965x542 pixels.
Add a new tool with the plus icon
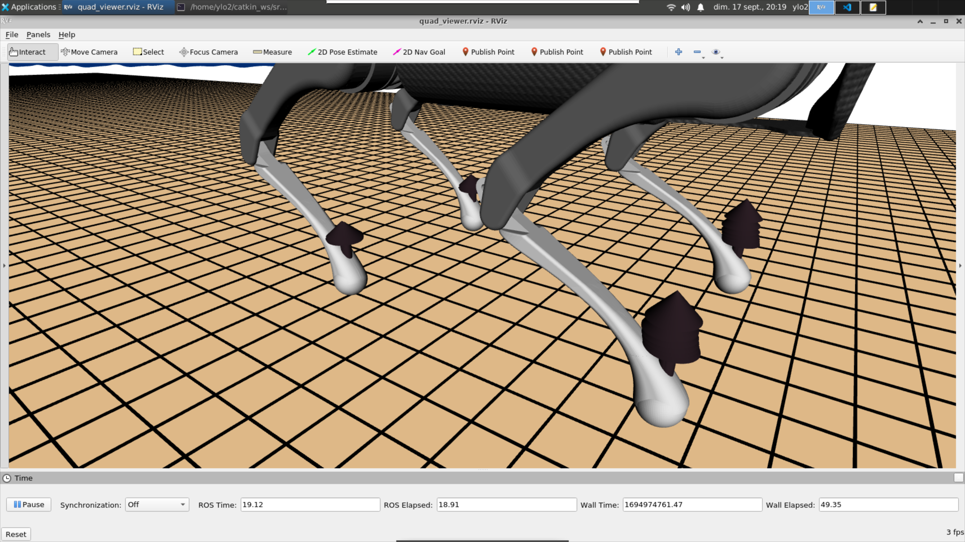[x=679, y=52]
